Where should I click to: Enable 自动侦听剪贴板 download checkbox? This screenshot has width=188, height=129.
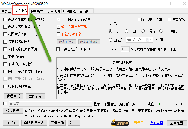5,20
